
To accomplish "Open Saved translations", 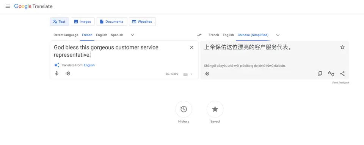I will click(215, 109).
